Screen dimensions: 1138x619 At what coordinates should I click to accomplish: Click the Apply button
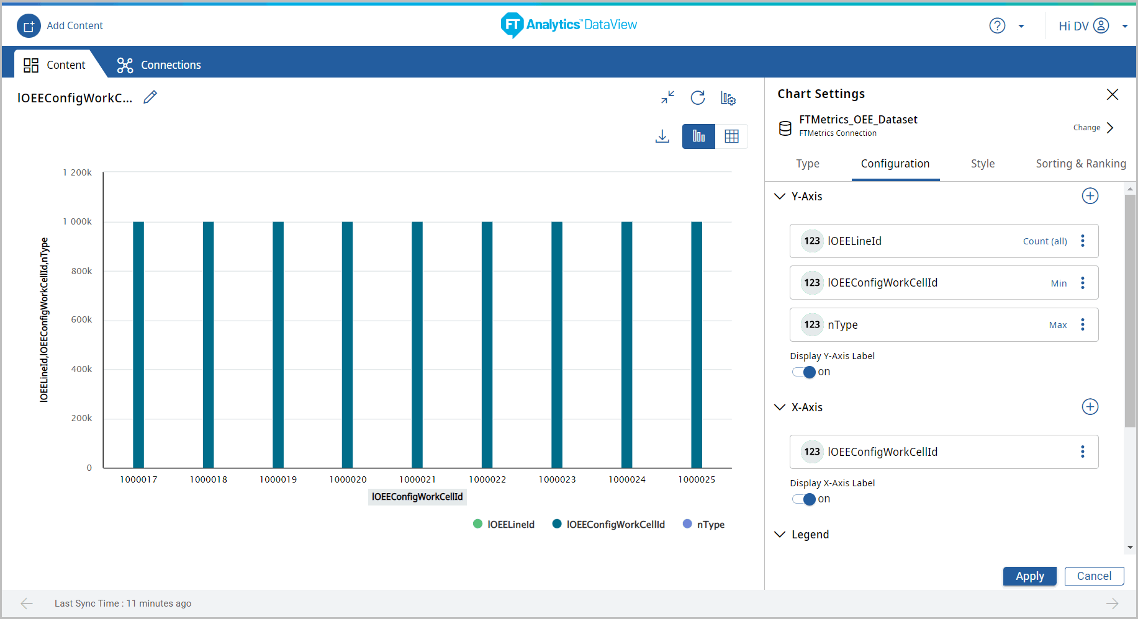(x=1029, y=576)
